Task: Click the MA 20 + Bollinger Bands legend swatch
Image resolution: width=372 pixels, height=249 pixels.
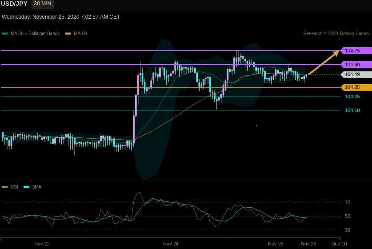Action: click(5, 33)
